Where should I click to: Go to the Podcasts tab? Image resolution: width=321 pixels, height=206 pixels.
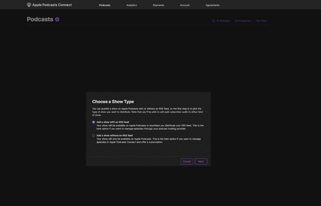pyautogui.click(x=105, y=5)
